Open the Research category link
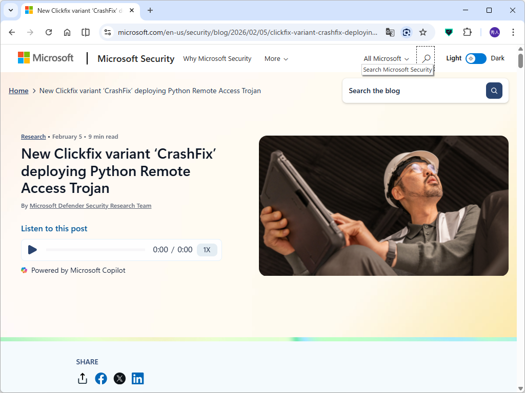Viewport: 525px width, 393px height. point(33,136)
